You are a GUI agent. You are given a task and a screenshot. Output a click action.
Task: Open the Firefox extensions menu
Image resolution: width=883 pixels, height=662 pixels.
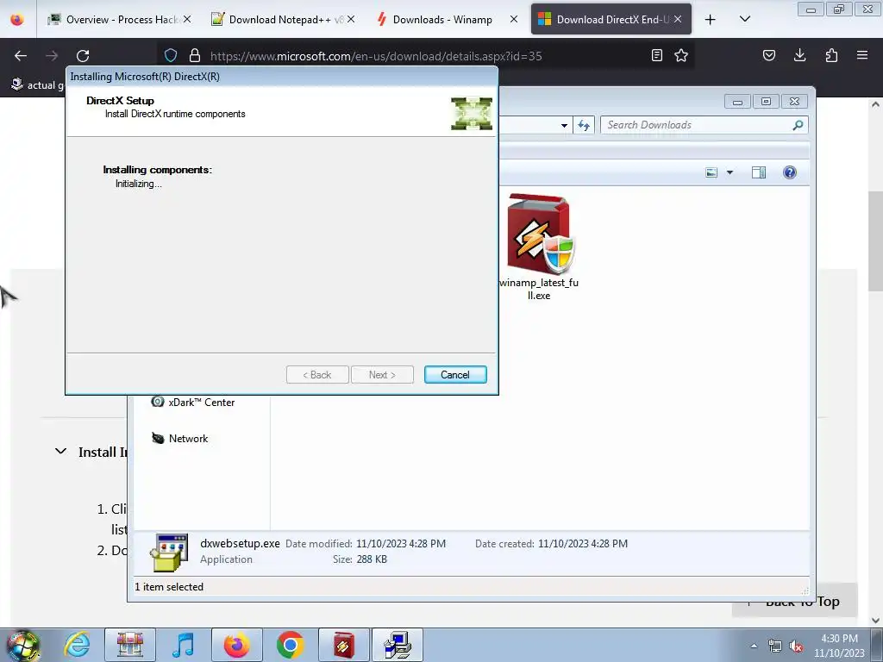(831, 55)
